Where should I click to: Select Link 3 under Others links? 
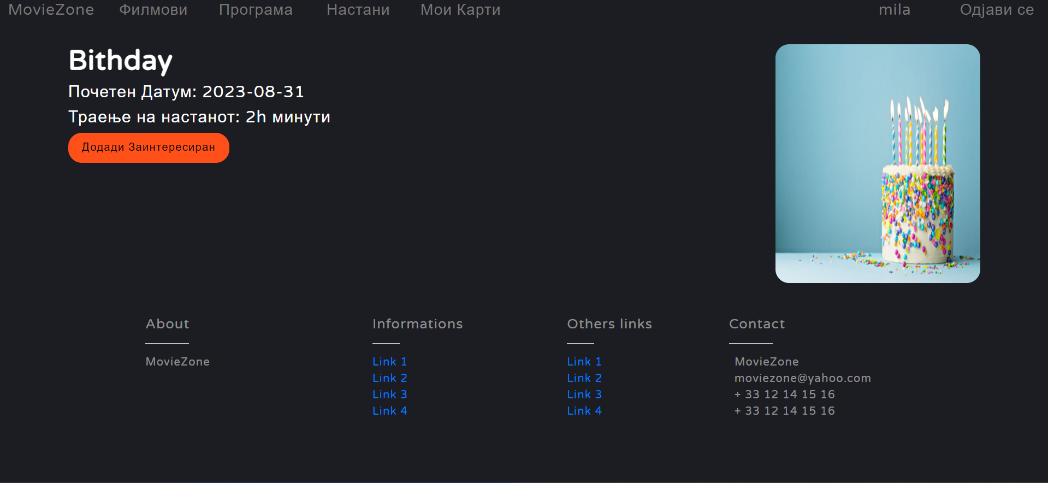[x=584, y=394]
